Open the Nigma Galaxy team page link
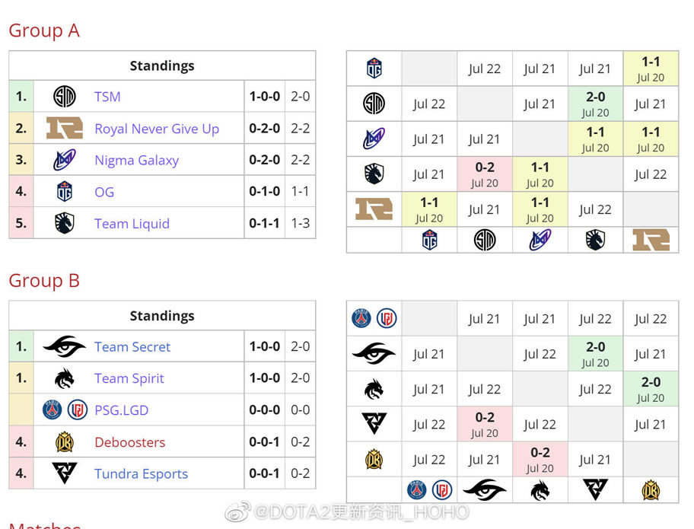694x529 pixels. (136, 160)
